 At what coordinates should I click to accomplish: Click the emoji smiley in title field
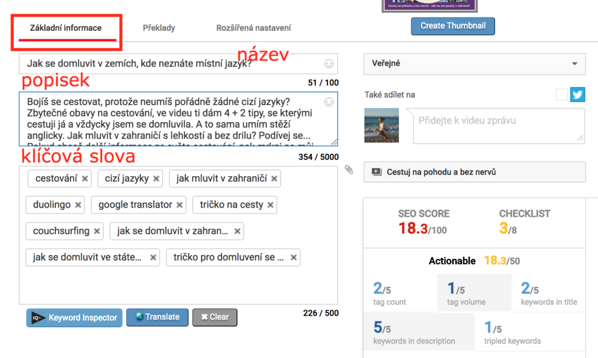pos(329,64)
